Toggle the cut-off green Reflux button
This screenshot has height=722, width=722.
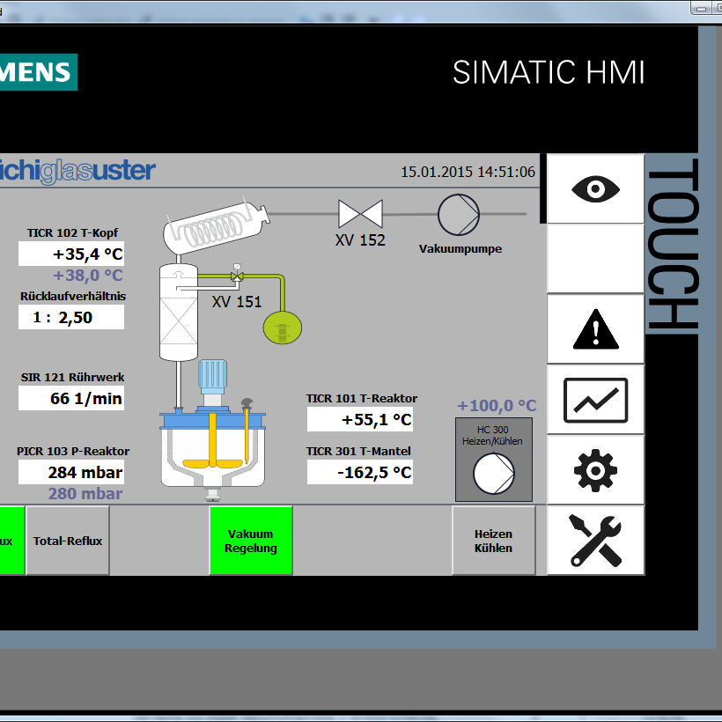pos(11,541)
